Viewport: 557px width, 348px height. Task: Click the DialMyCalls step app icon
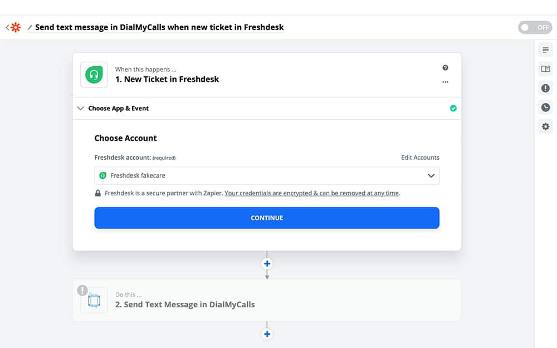tap(94, 301)
